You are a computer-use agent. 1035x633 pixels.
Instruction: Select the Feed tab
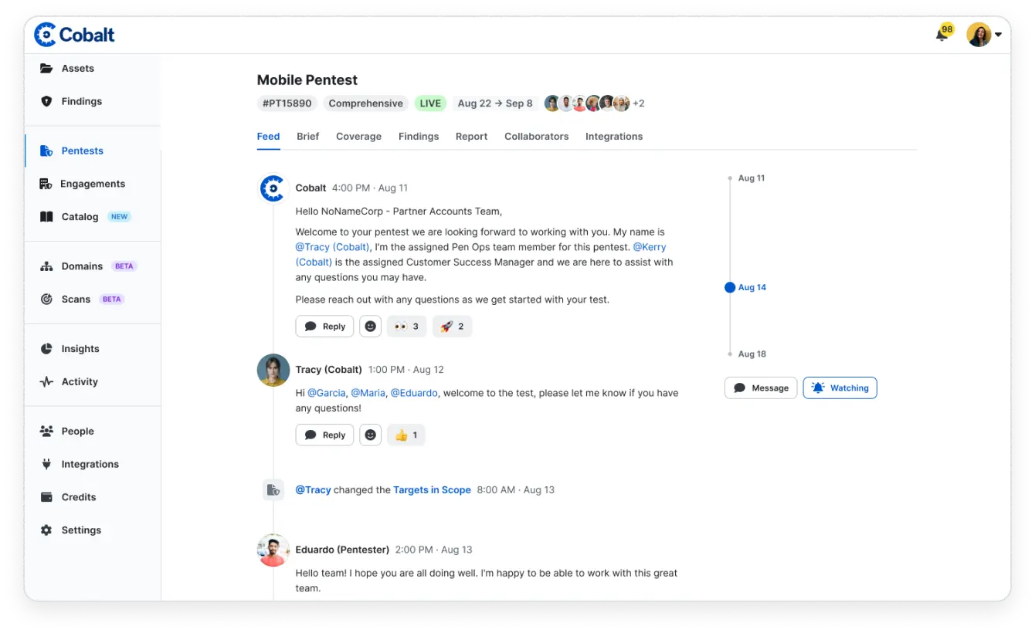click(268, 137)
